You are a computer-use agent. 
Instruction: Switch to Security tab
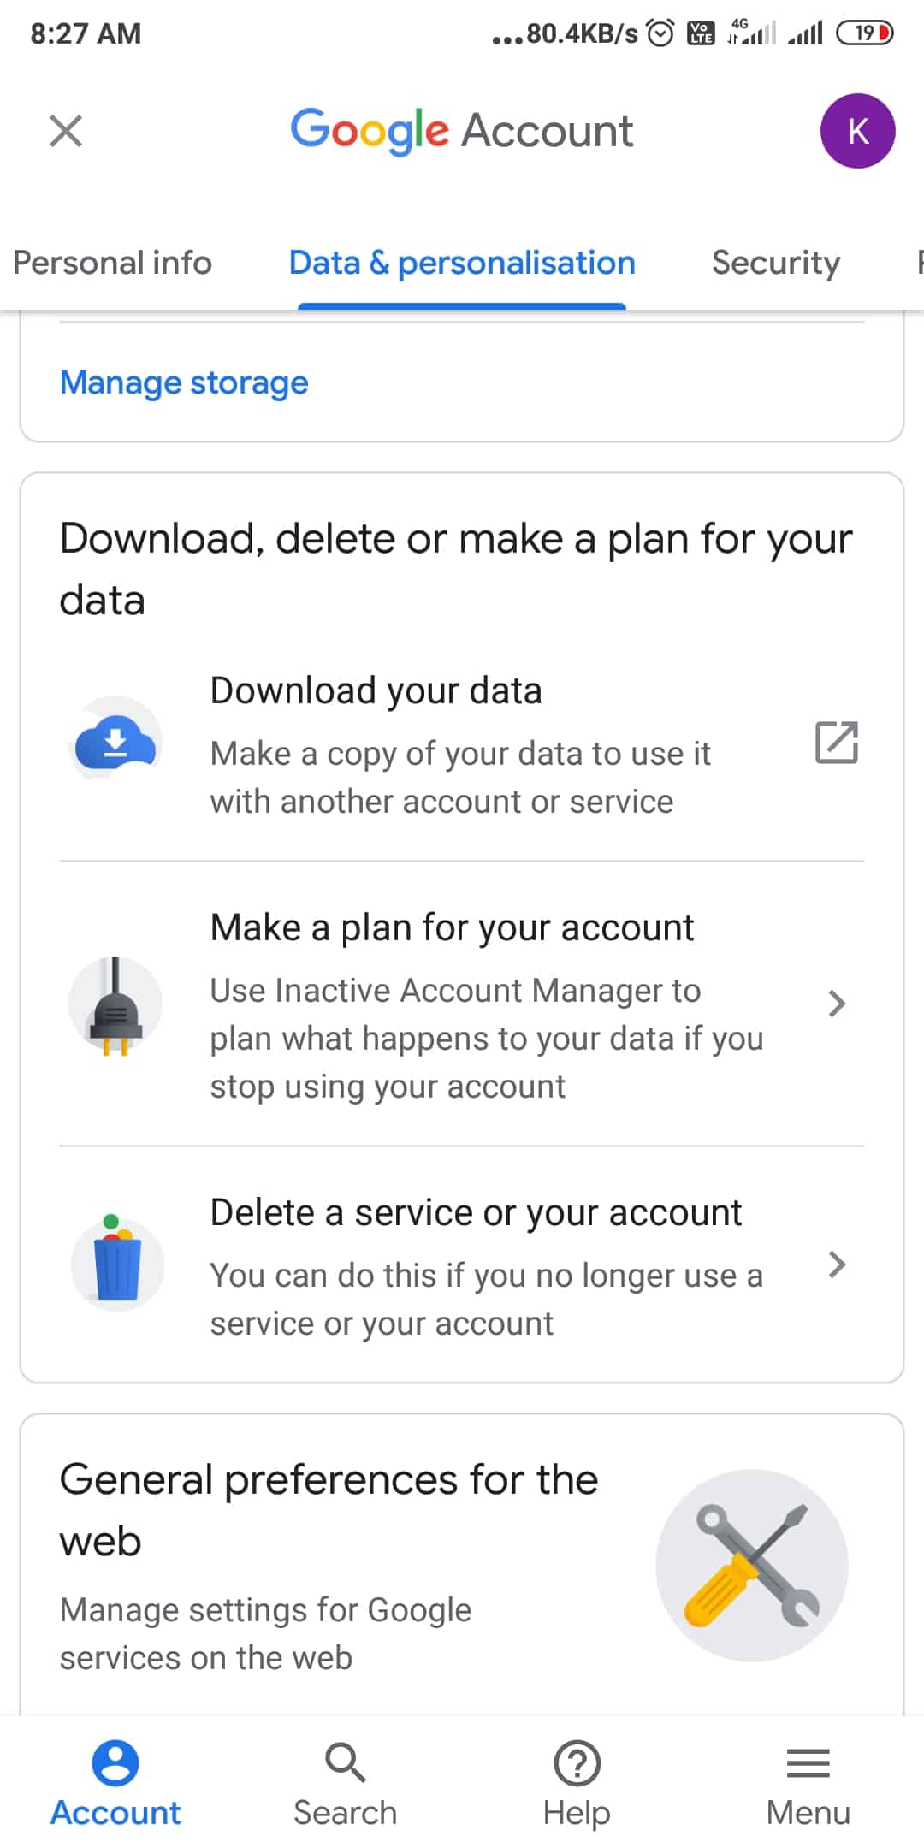[776, 263]
